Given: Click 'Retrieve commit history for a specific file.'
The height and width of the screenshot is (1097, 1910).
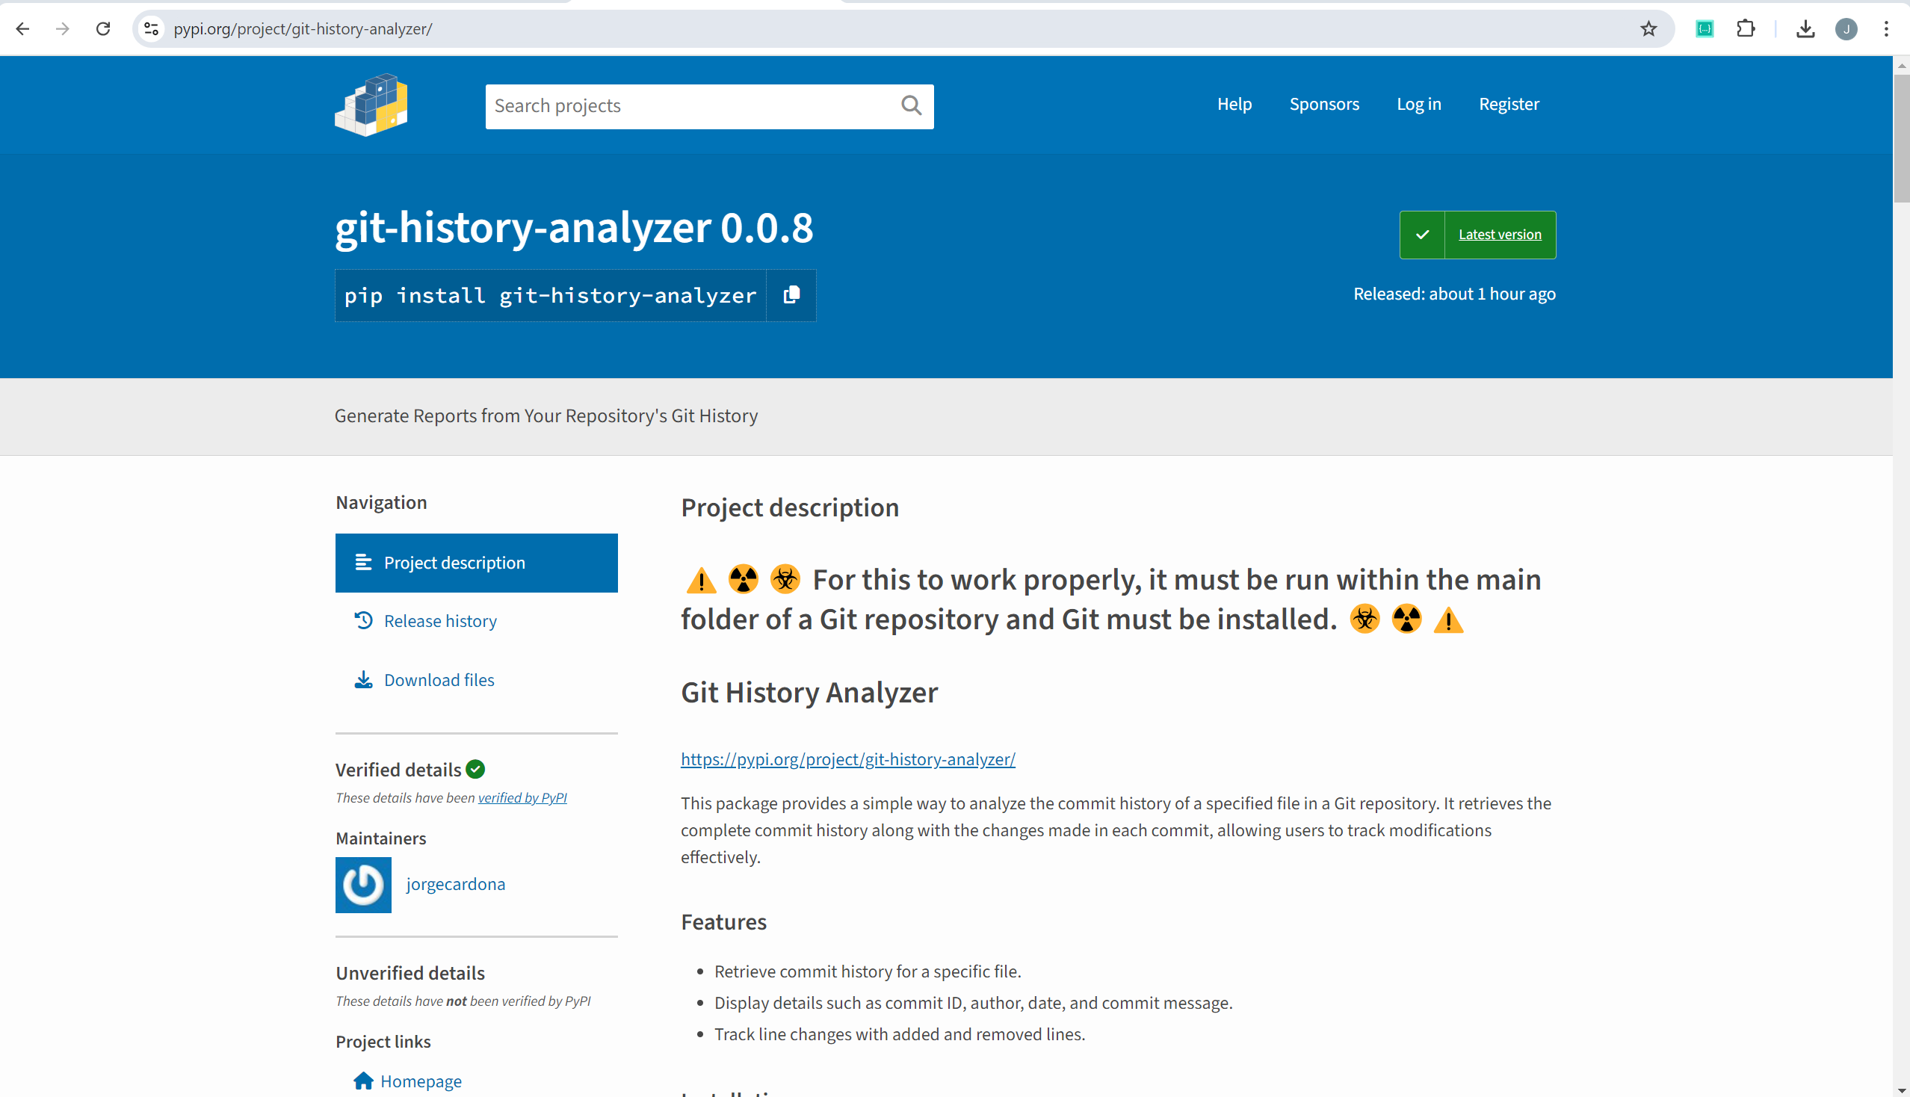Looking at the screenshot, I should point(868,971).
